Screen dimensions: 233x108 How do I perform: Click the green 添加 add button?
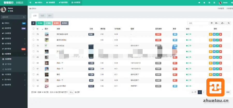pyautogui.click(x=40, y=23)
